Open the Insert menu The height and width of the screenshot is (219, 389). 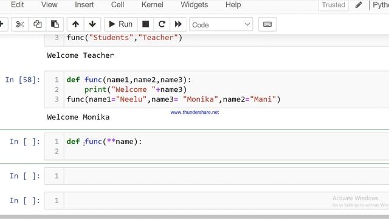click(84, 5)
